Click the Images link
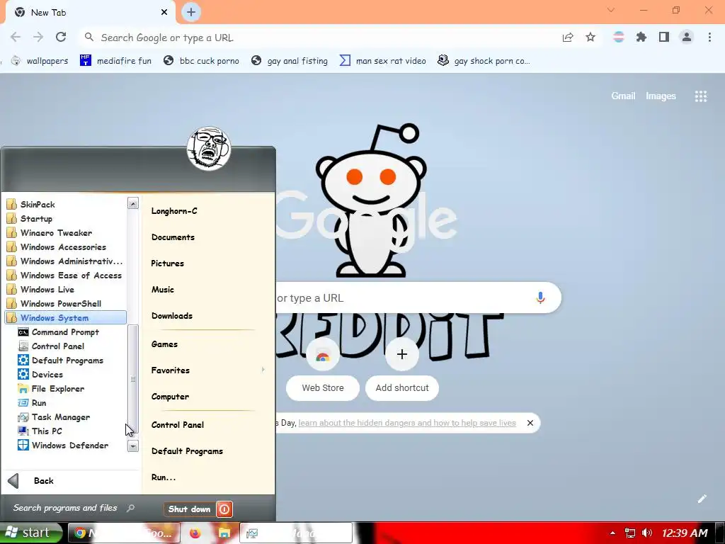 (x=661, y=96)
